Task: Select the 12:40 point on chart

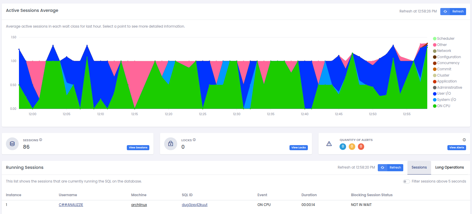Action: coord(305,109)
